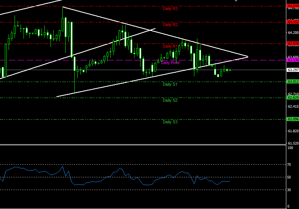The width and height of the screenshot is (299, 209).
Task: Click the current price tag 63.297
Action: [x=293, y=70]
